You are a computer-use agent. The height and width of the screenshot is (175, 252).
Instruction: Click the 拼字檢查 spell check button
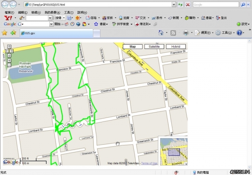(x=121, y=24)
